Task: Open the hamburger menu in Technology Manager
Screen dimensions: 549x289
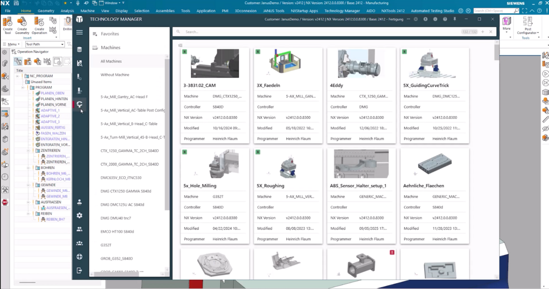Action: point(79,33)
